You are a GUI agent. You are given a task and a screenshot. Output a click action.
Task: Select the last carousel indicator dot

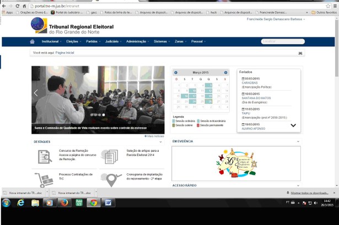104,115
